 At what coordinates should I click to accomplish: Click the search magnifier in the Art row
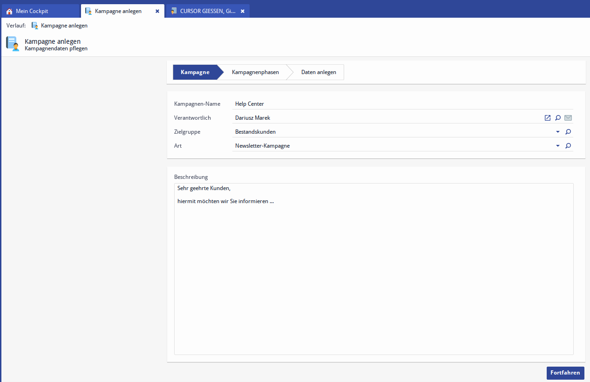click(x=568, y=146)
